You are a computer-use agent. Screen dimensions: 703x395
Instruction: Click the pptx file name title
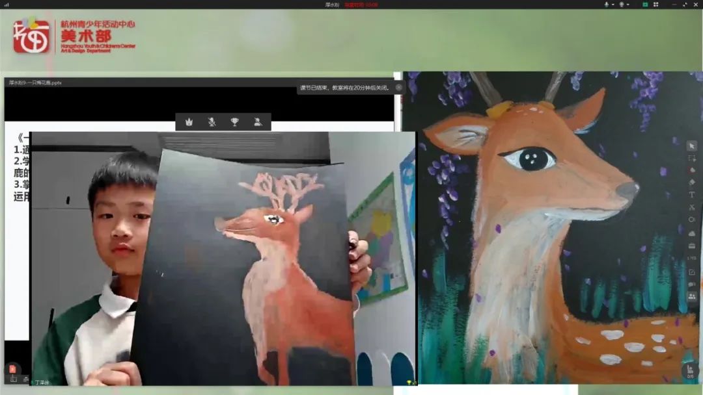(x=35, y=83)
